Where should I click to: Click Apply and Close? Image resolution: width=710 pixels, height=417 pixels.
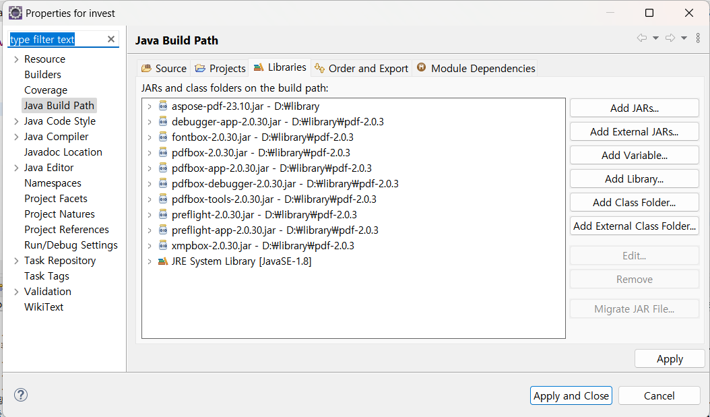click(x=571, y=395)
